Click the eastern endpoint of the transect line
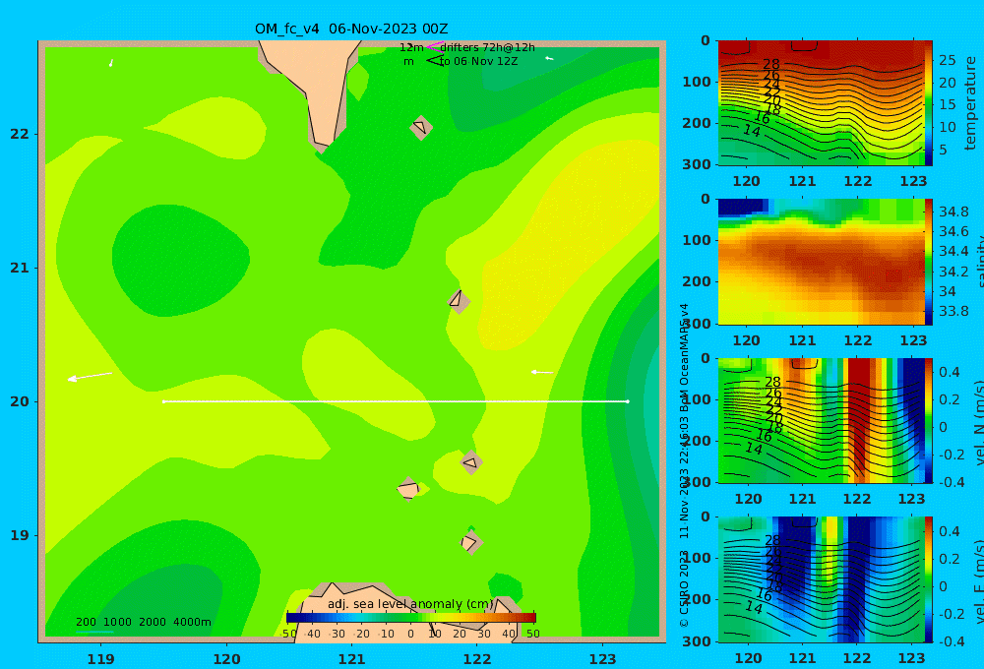The height and width of the screenshot is (669, 984). (628, 401)
